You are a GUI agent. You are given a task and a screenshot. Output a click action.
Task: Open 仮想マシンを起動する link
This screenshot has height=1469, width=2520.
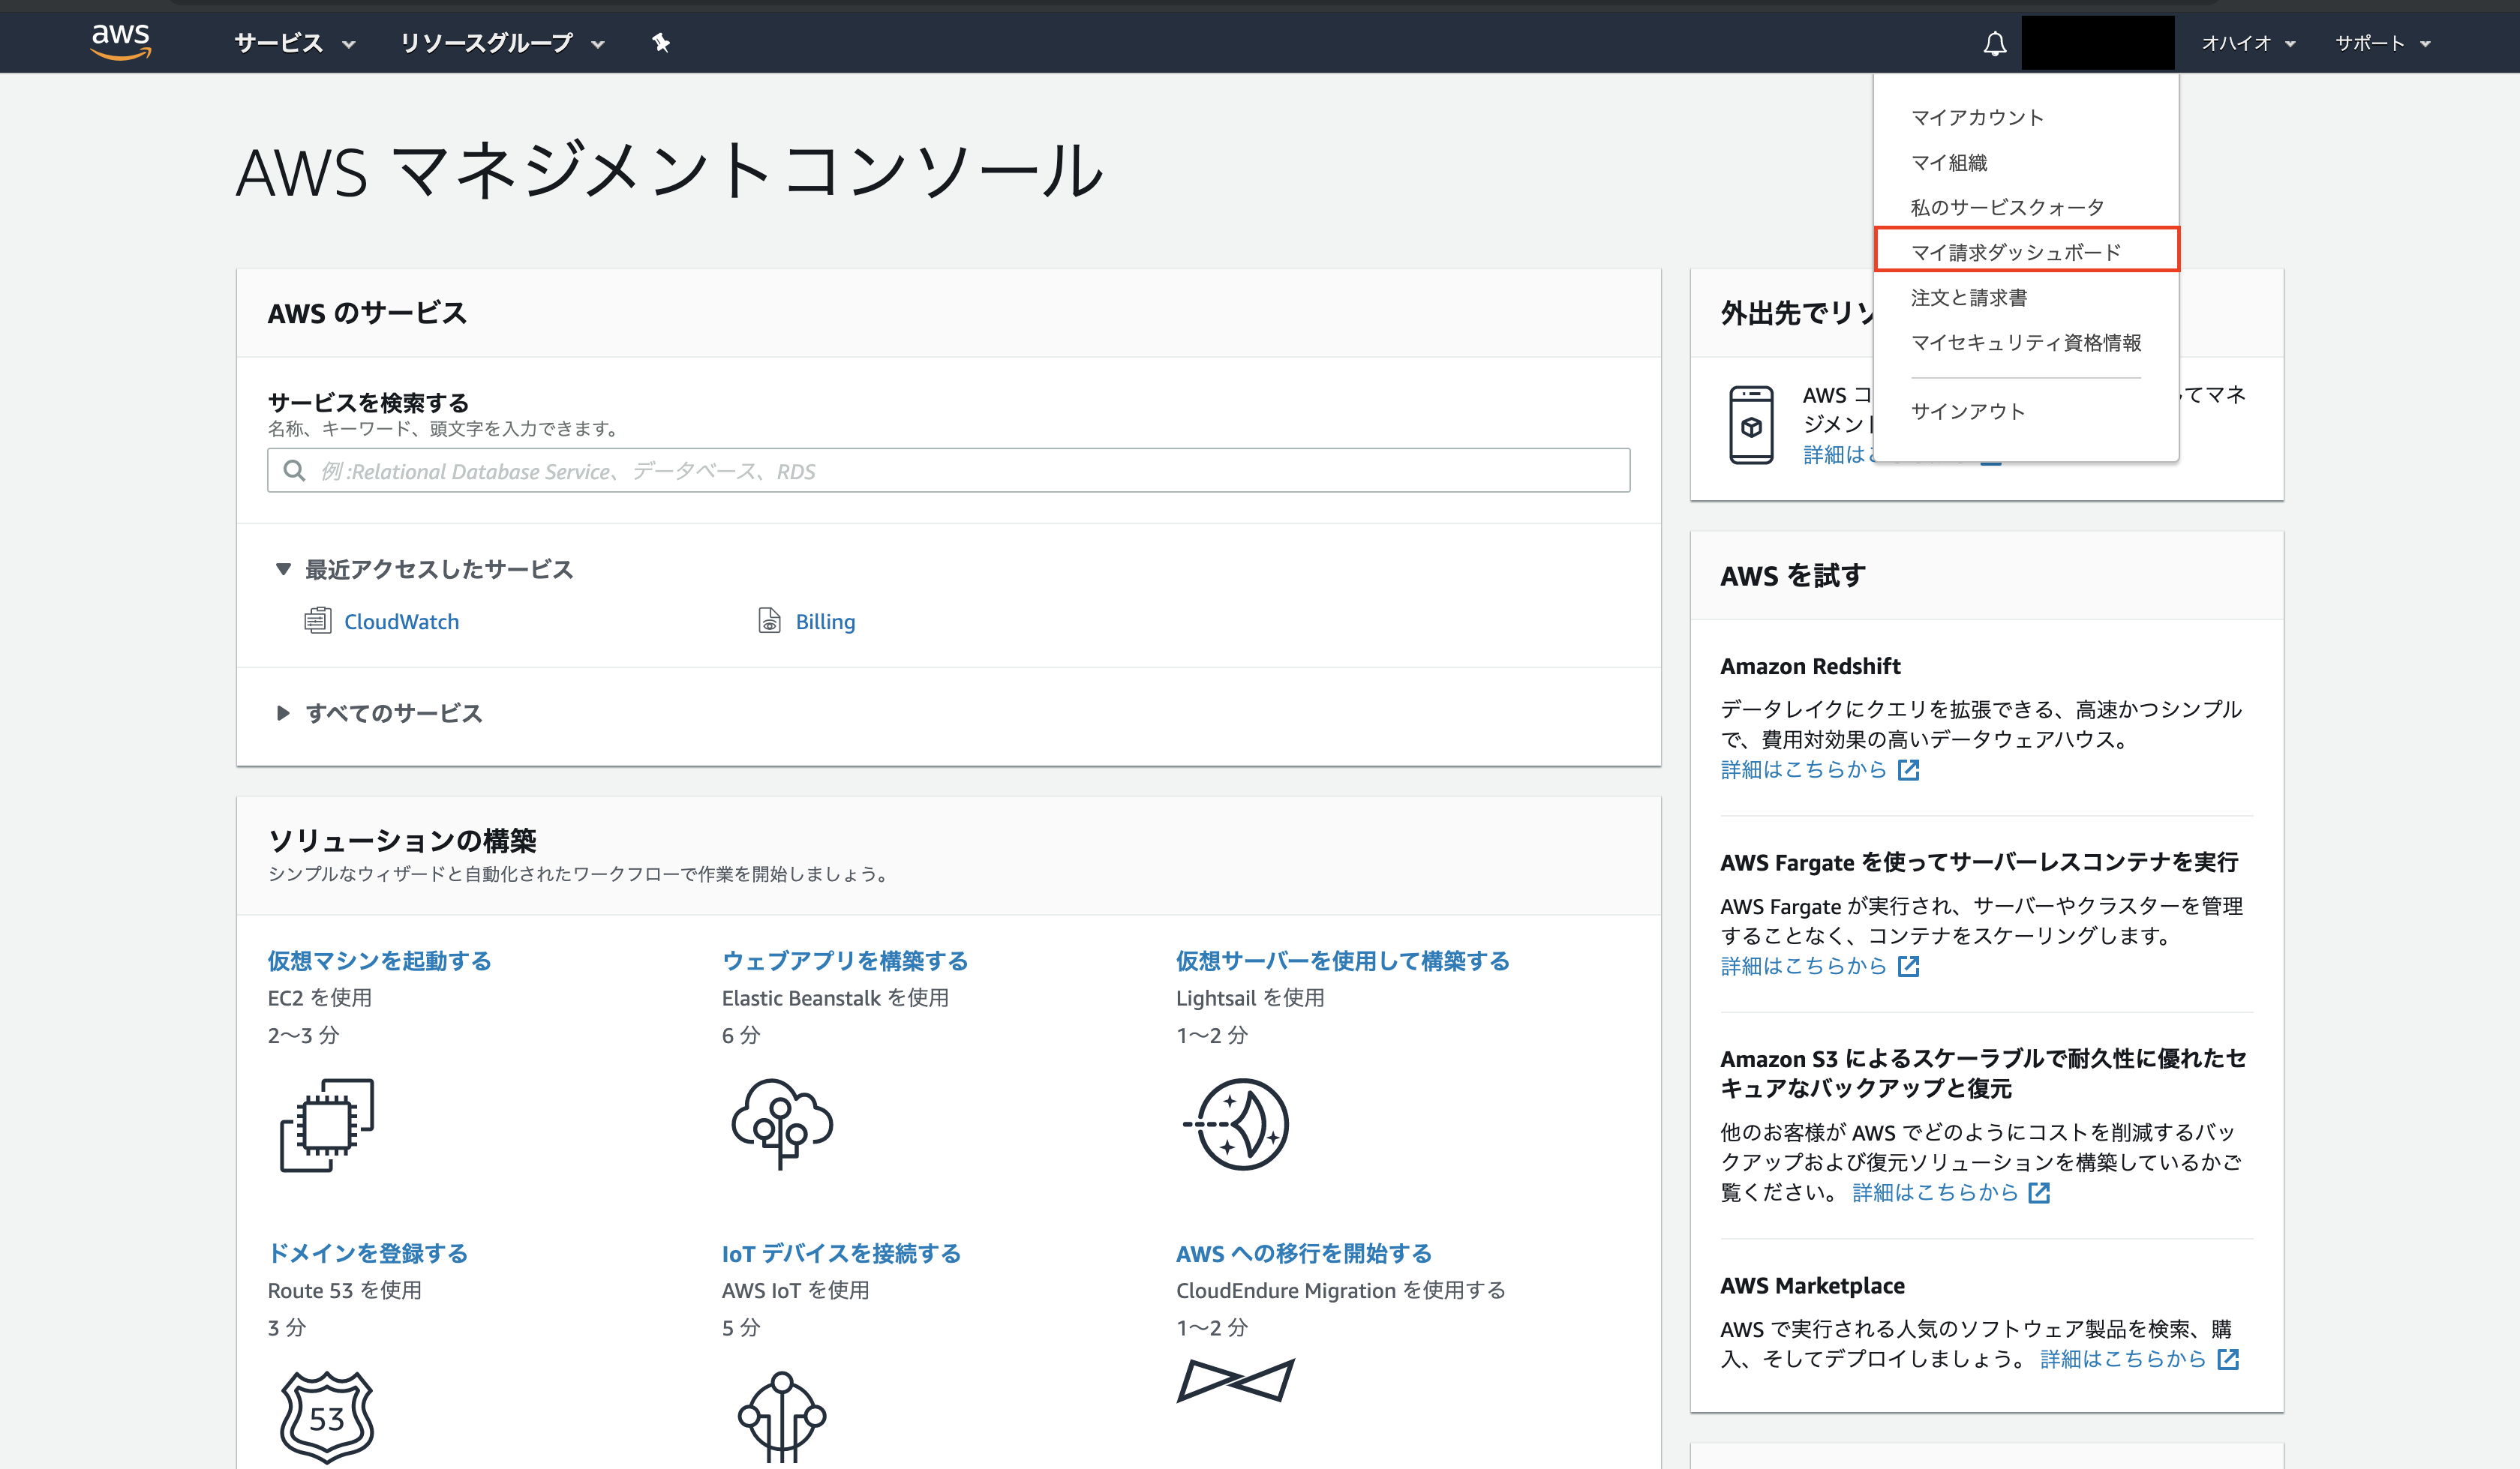378,961
